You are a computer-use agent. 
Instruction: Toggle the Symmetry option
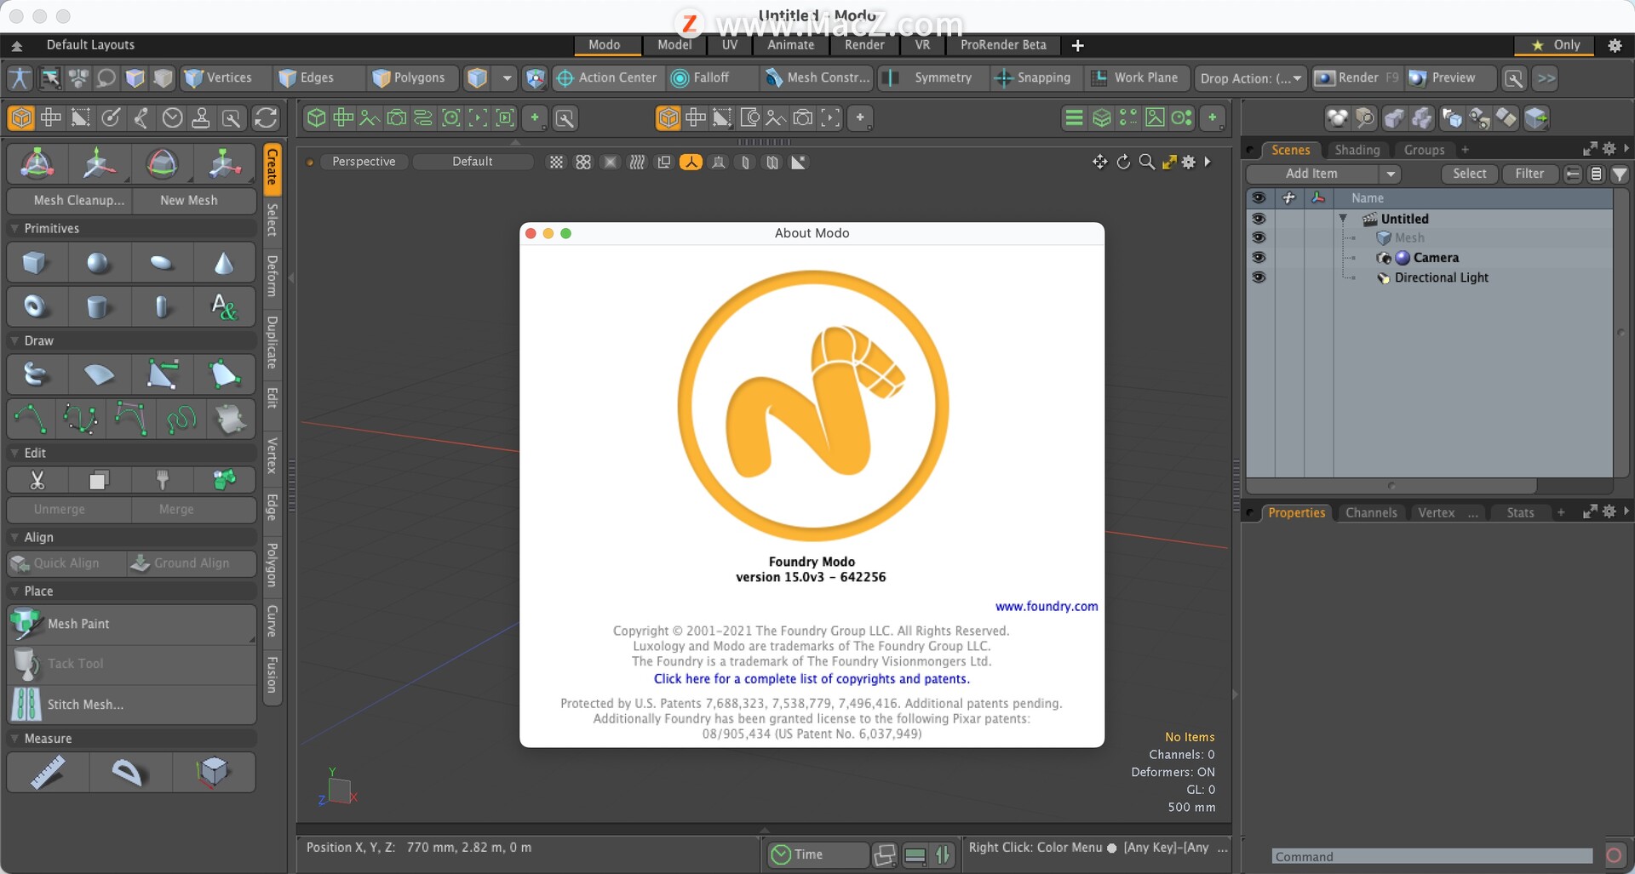[932, 77]
